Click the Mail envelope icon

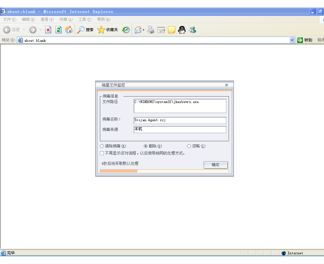(138, 30)
